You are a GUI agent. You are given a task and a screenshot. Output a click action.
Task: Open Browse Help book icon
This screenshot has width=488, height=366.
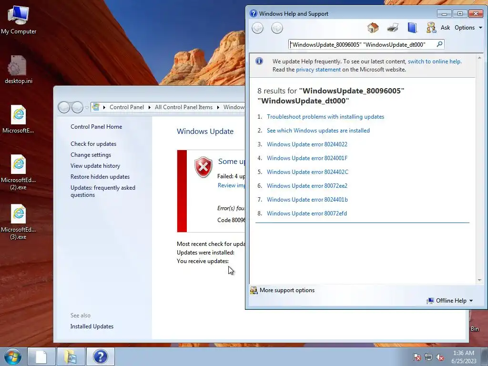point(412,28)
